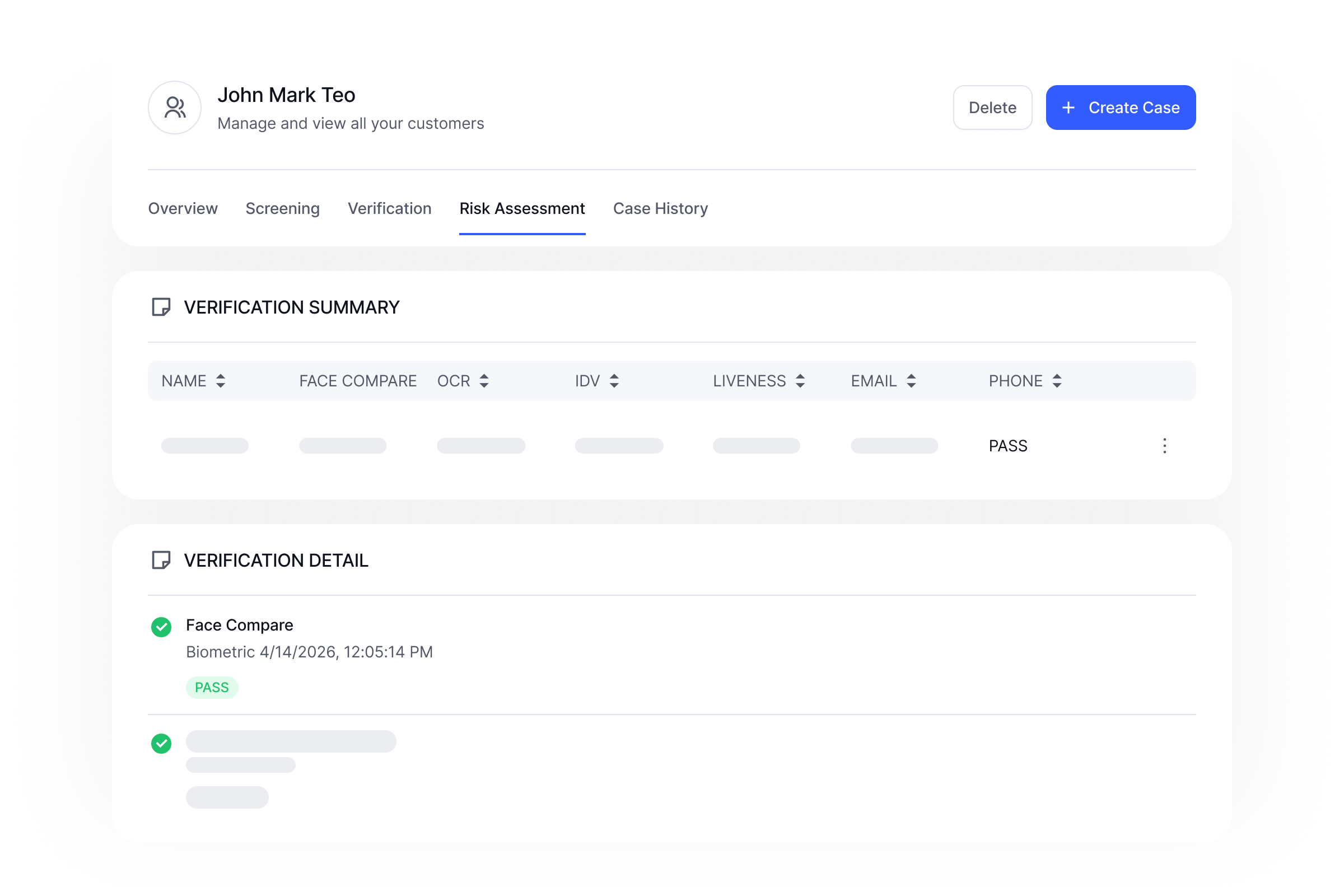Viewport: 1344px width, 887px height.
Task: Sort the table by FACE COMPARE column
Action: tap(357, 381)
